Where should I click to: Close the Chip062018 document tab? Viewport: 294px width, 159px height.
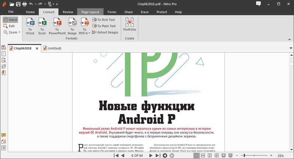tap(37, 48)
